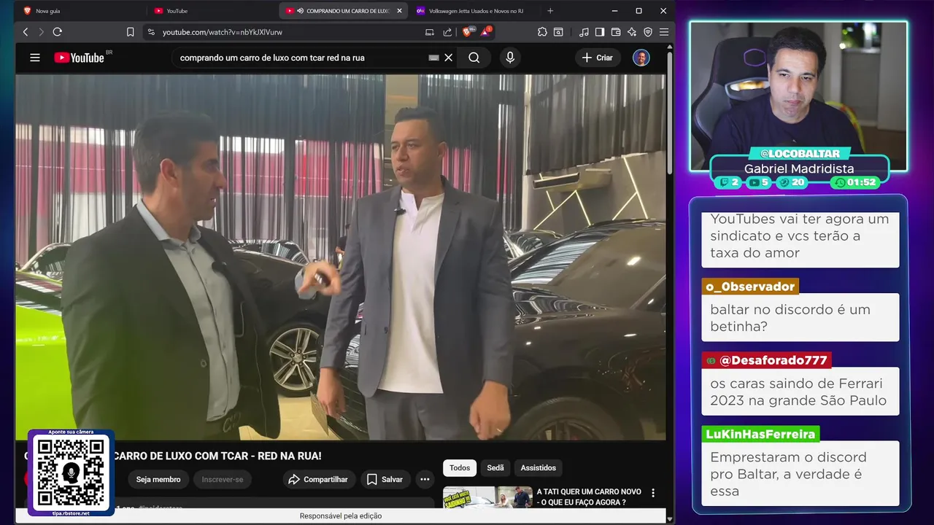Click chat username o_Observador
This screenshot has height=525, width=934.
750,287
